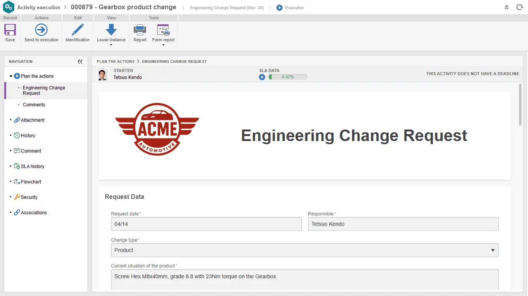Click the ACME Automotive logo

pyautogui.click(x=157, y=129)
